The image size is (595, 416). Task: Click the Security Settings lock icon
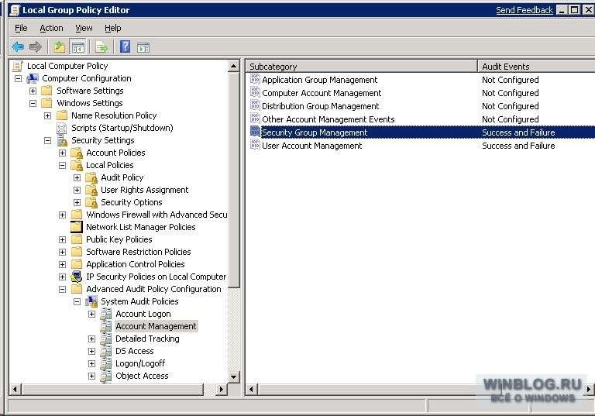(x=62, y=140)
